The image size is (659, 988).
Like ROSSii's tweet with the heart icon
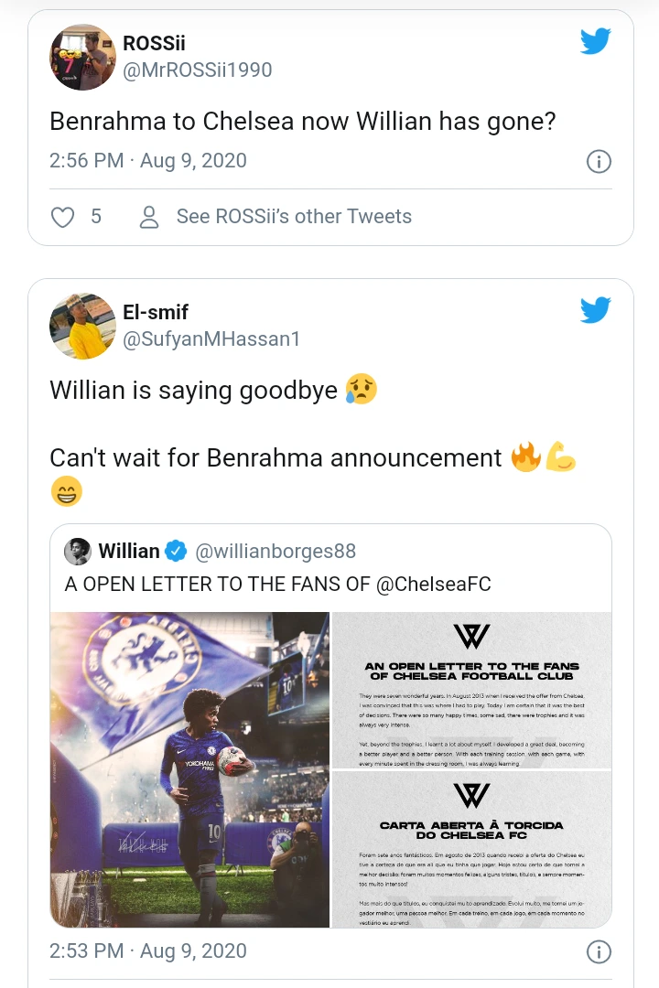[62, 217]
